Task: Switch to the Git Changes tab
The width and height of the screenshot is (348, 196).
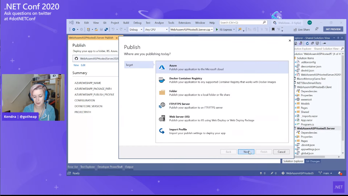Action: [x=313, y=161]
